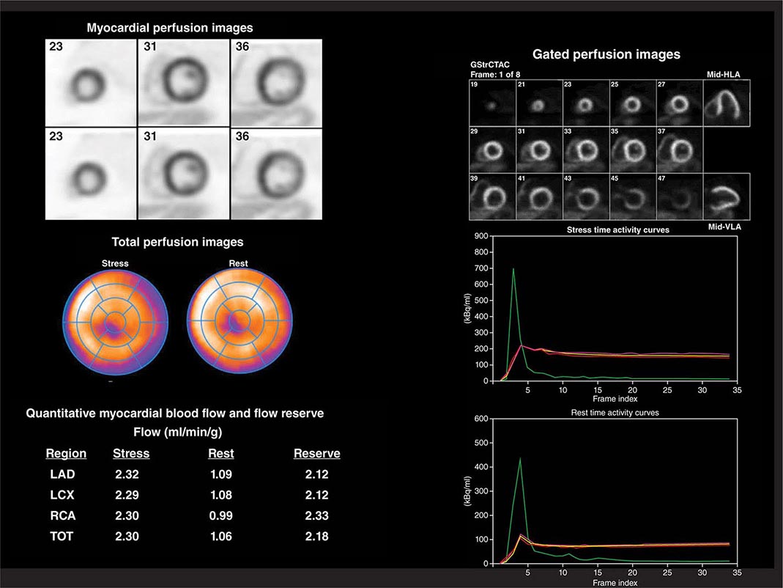The width and height of the screenshot is (783, 588).
Task: Select gated perfusion frame 47
Action: (x=680, y=196)
